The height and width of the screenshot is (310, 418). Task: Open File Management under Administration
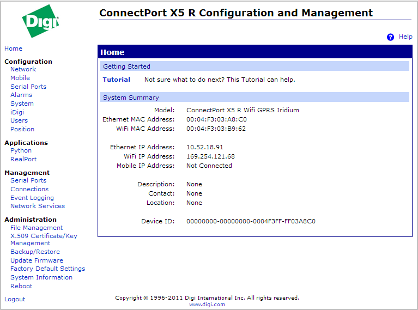point(37,228)
